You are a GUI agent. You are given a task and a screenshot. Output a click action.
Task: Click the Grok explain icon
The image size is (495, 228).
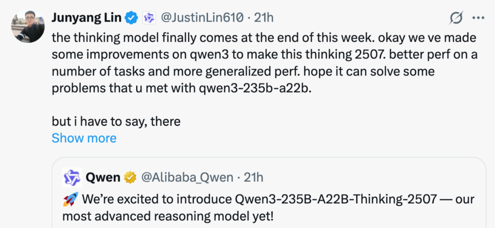click(x=456, y=18)
